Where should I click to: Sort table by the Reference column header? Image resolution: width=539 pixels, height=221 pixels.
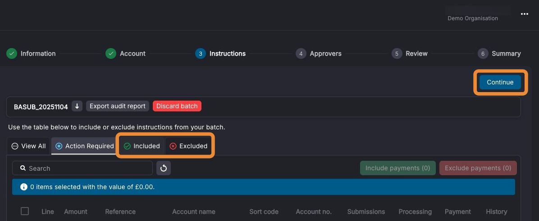coord(120,212)
